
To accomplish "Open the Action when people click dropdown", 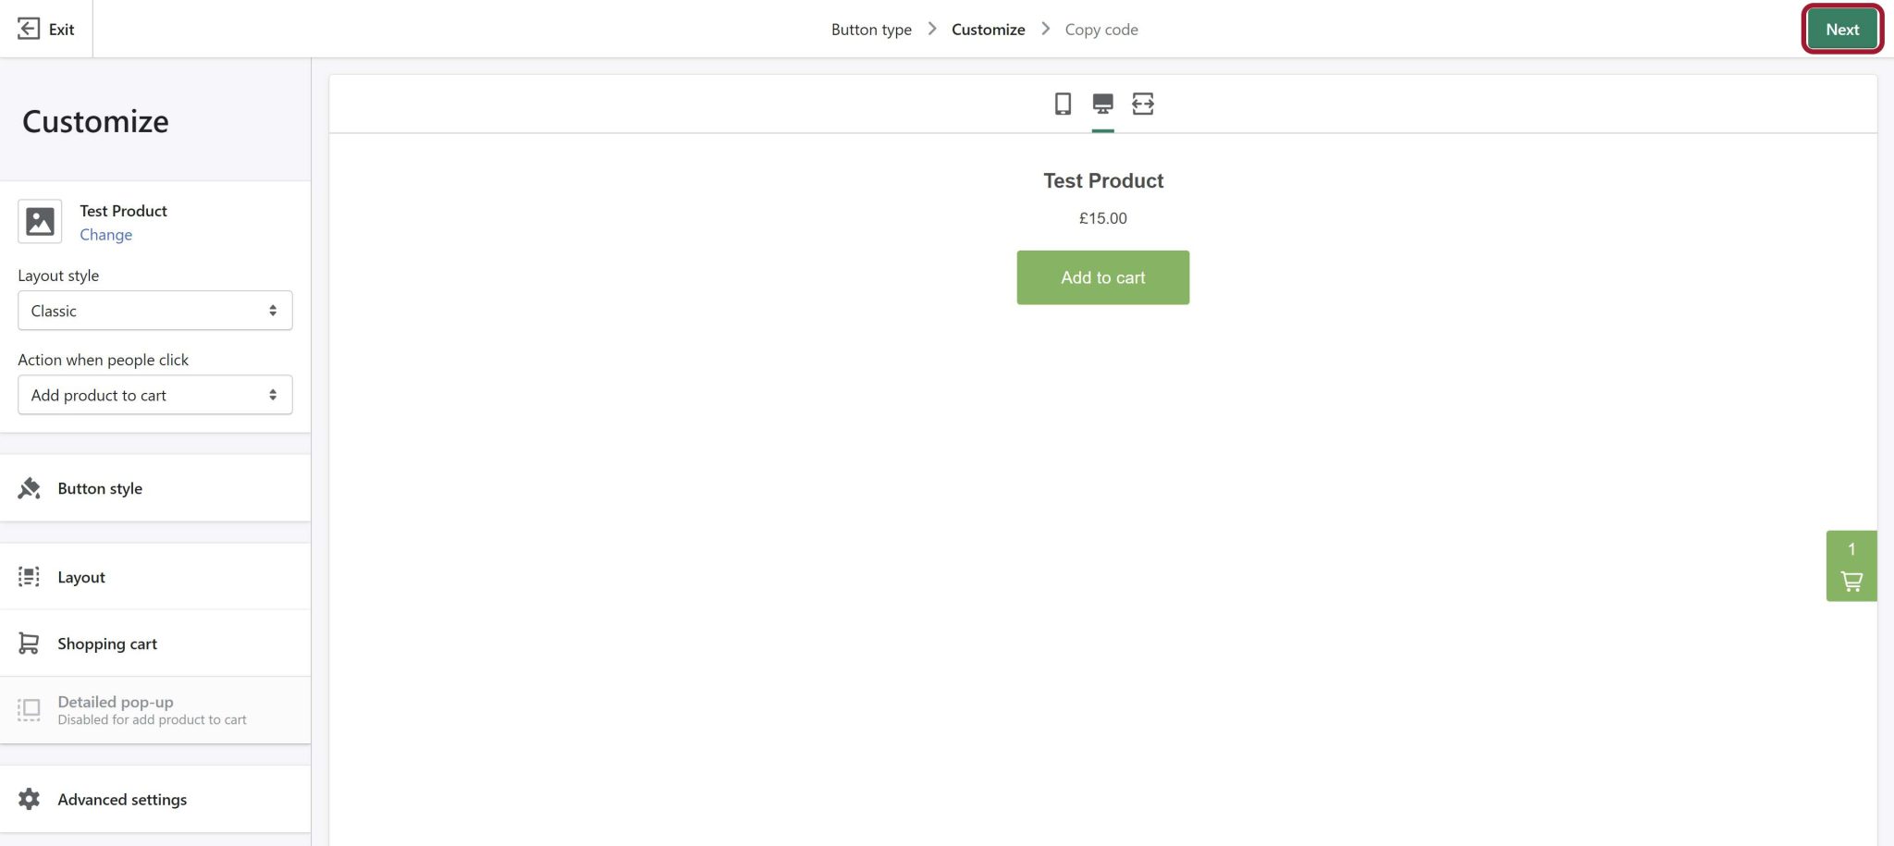I will click(155, 395).
